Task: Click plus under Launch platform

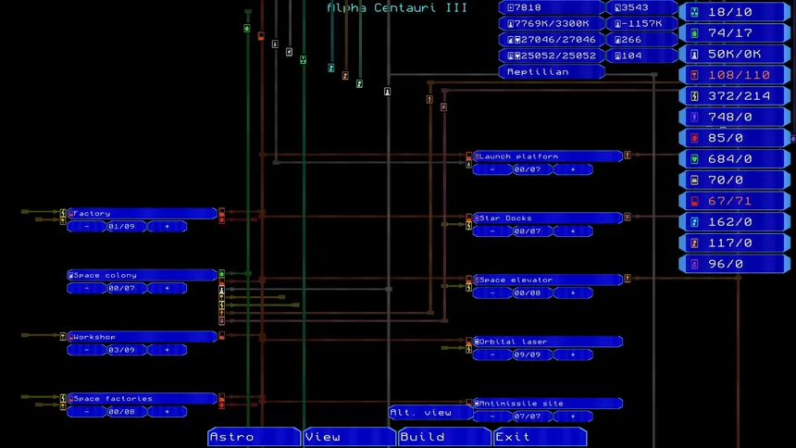Action: 573,169
